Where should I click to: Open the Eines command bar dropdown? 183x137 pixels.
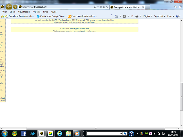click(171, 16)
